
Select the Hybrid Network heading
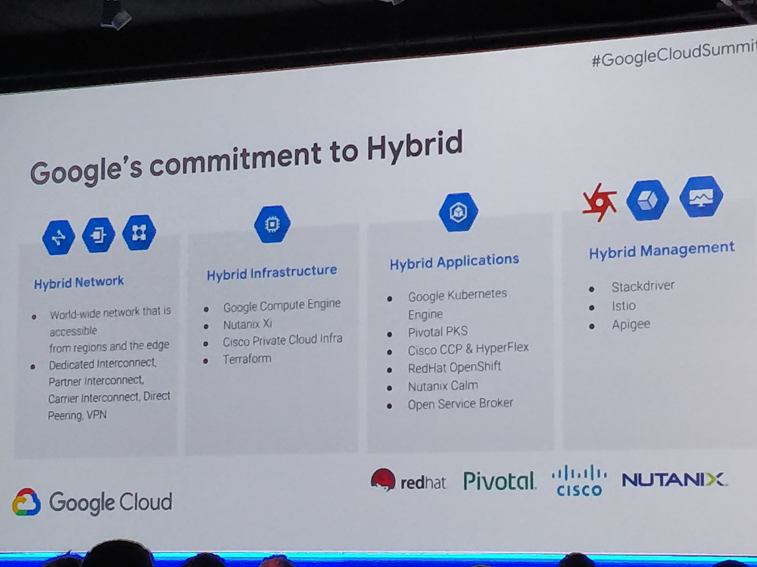click(x=79, y=283)
